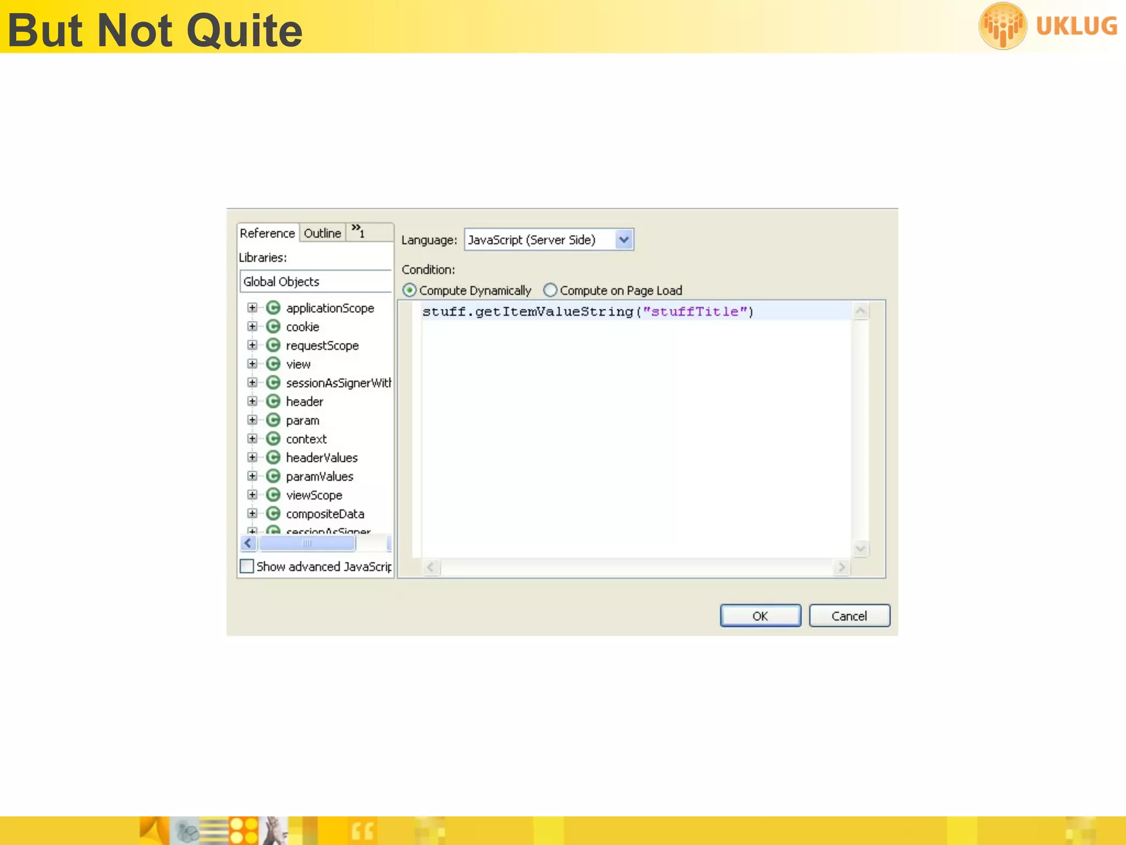This screenshot has height=845, width=1126.
Task: Click the applicationScope object icon
Action: pos(273,308)
